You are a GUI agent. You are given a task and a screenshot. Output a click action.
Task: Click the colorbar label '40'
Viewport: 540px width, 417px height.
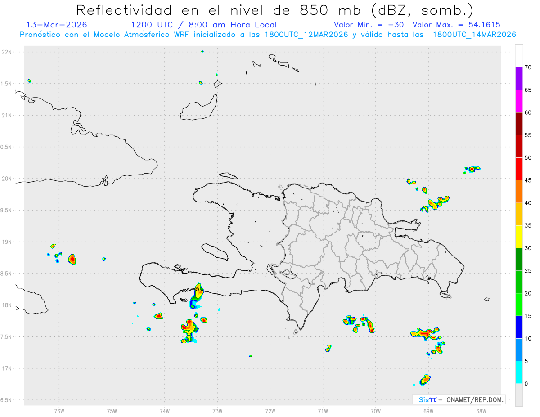(x=528, y=203)
